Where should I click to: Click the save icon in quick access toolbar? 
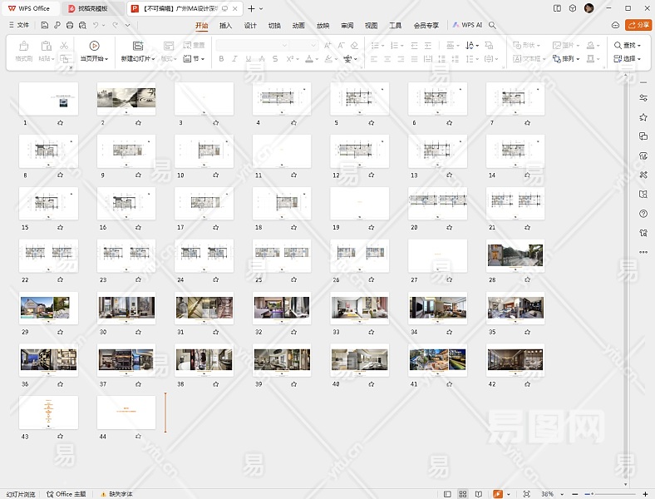pyautogui.click(x=45, y=26)
